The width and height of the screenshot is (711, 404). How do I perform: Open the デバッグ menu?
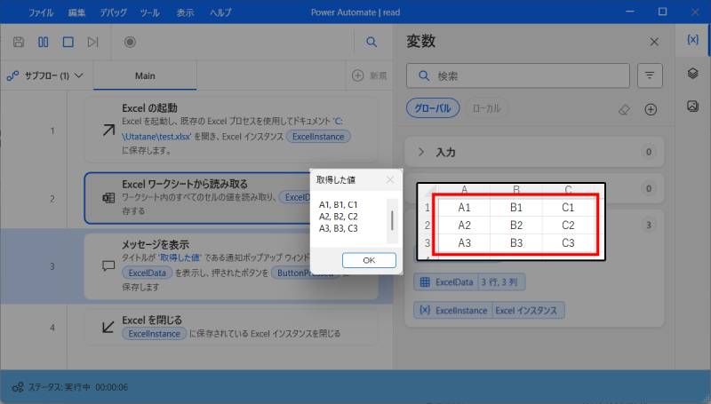pos(114,12)
